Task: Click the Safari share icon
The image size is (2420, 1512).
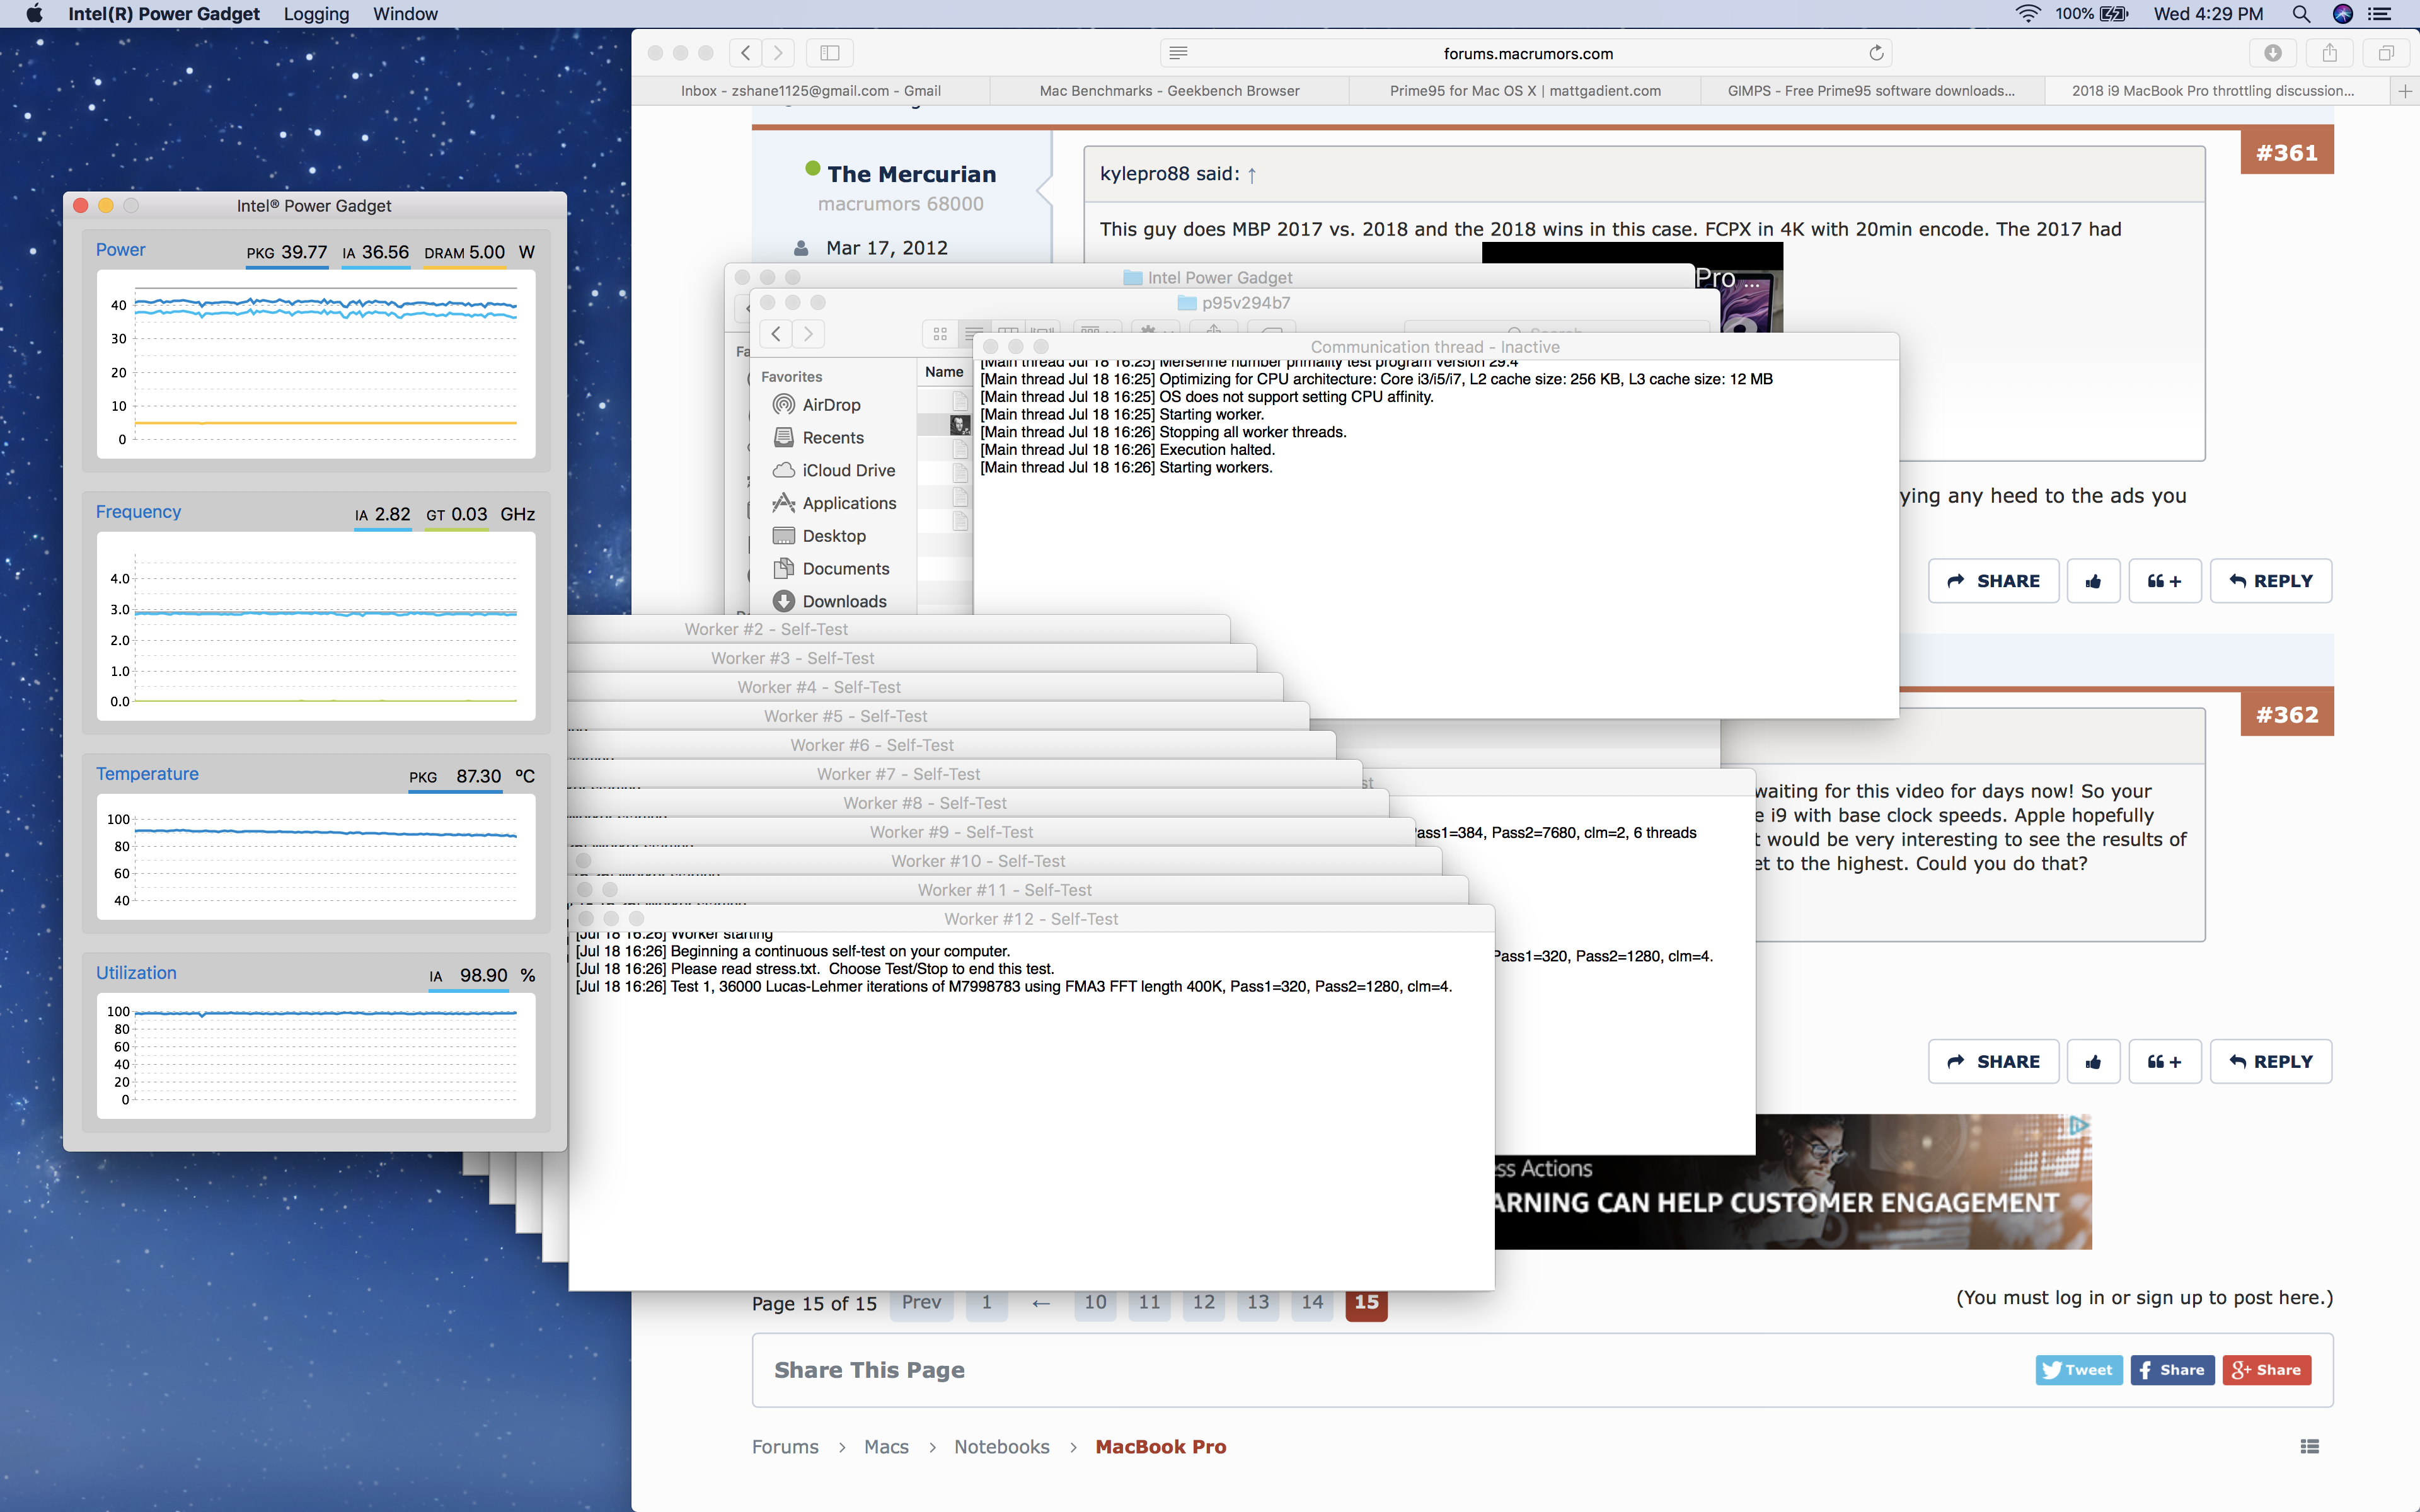Action: [x=2329, y=53]
